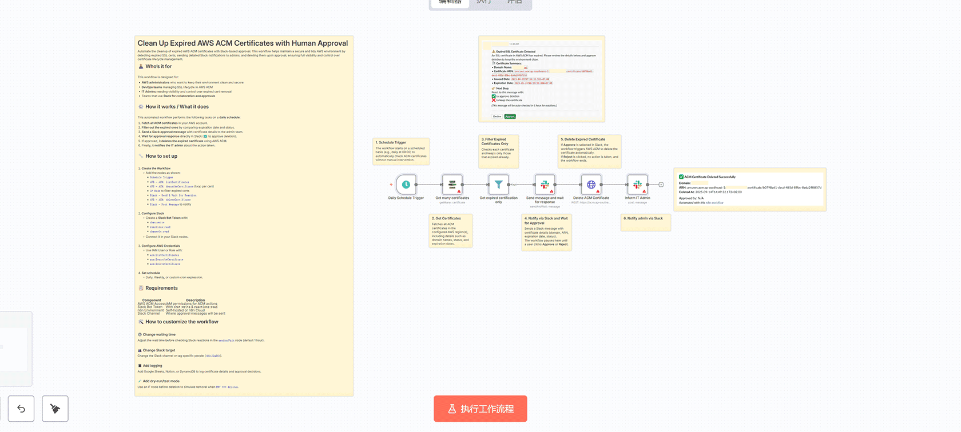Image resolution: width=961 pixels, height=432 pixels.
Task: Open the Delete ACM Certificate HTTP node
Action: coord(591,185)
